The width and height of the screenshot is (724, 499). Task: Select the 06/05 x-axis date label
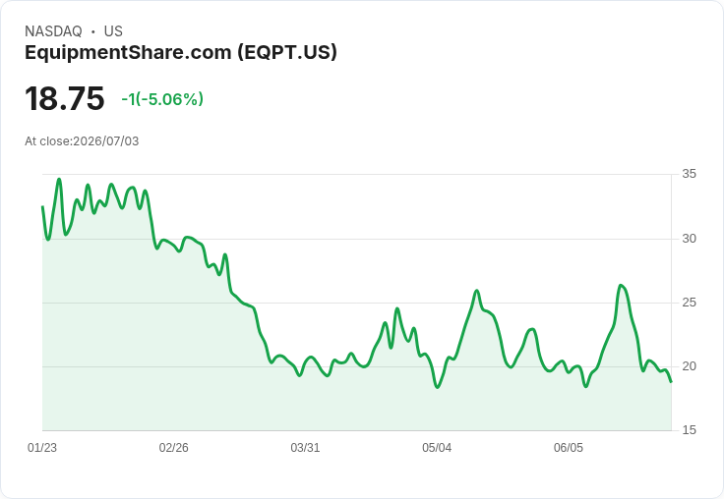tap(569, 448)
